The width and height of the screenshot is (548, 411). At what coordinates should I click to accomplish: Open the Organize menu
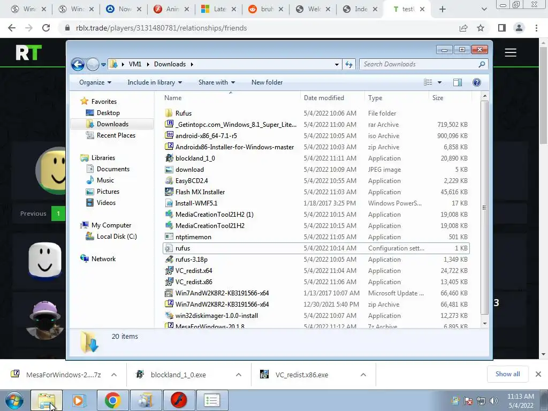[95, 82]
